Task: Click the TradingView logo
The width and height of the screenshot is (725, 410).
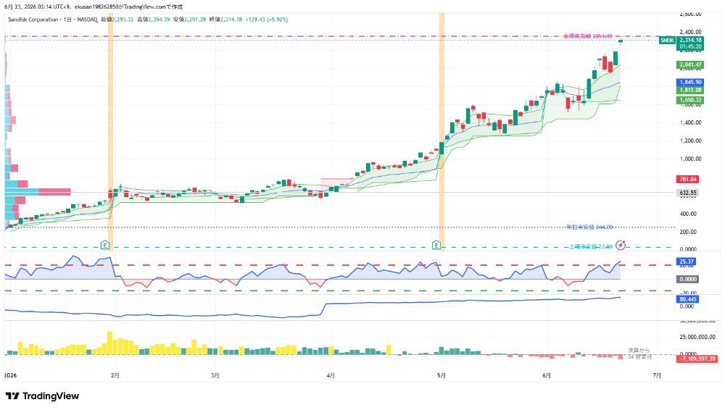Action: pyautogui.click(x=42, y=396)
